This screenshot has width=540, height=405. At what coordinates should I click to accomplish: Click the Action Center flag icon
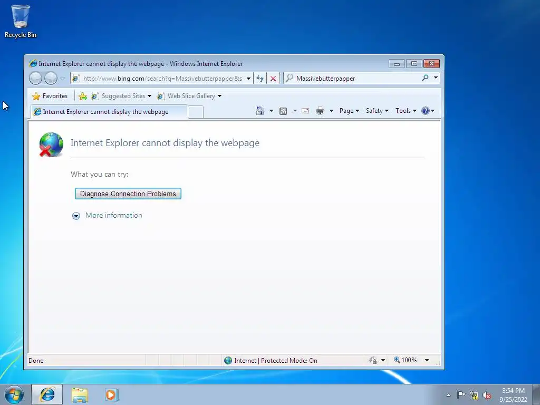point(461,395)
